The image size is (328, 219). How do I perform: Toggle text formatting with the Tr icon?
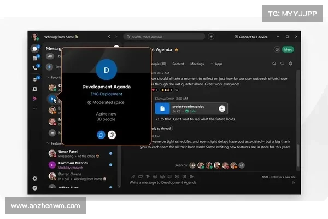(x=148, y=177)
